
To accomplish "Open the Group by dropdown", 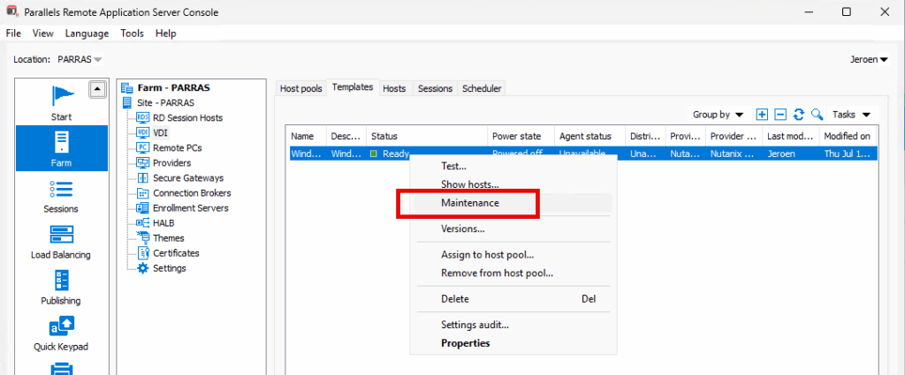I will (718, 115).
